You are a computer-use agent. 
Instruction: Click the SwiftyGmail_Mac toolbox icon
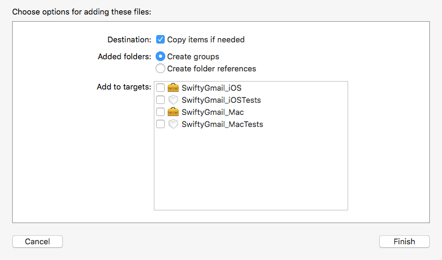pos(173,112)
